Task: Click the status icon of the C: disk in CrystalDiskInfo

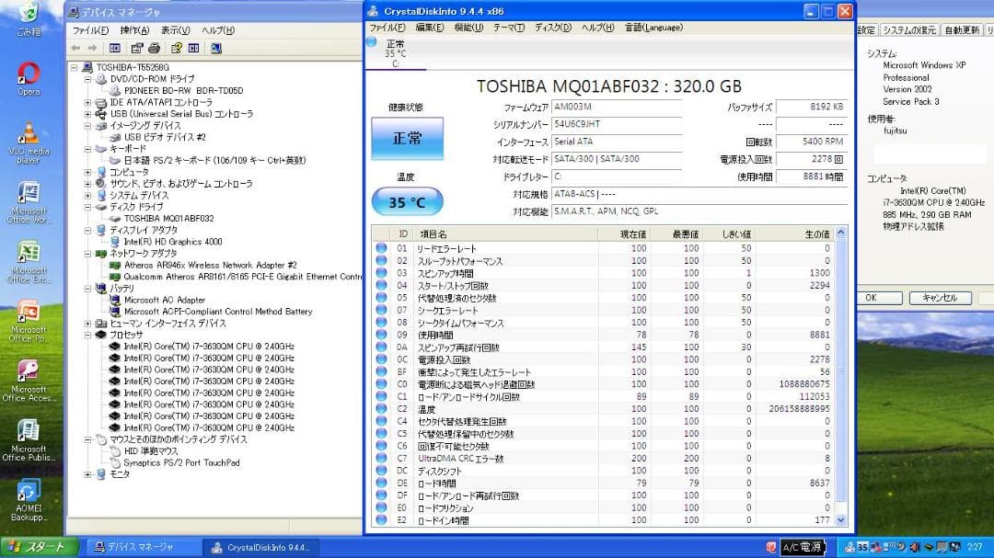Action: (372, 42)
